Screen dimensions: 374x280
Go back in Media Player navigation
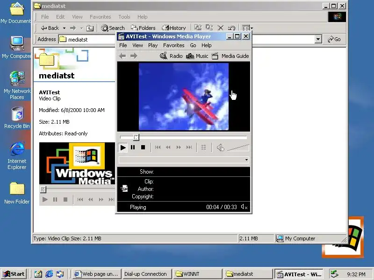pos(122,56)
